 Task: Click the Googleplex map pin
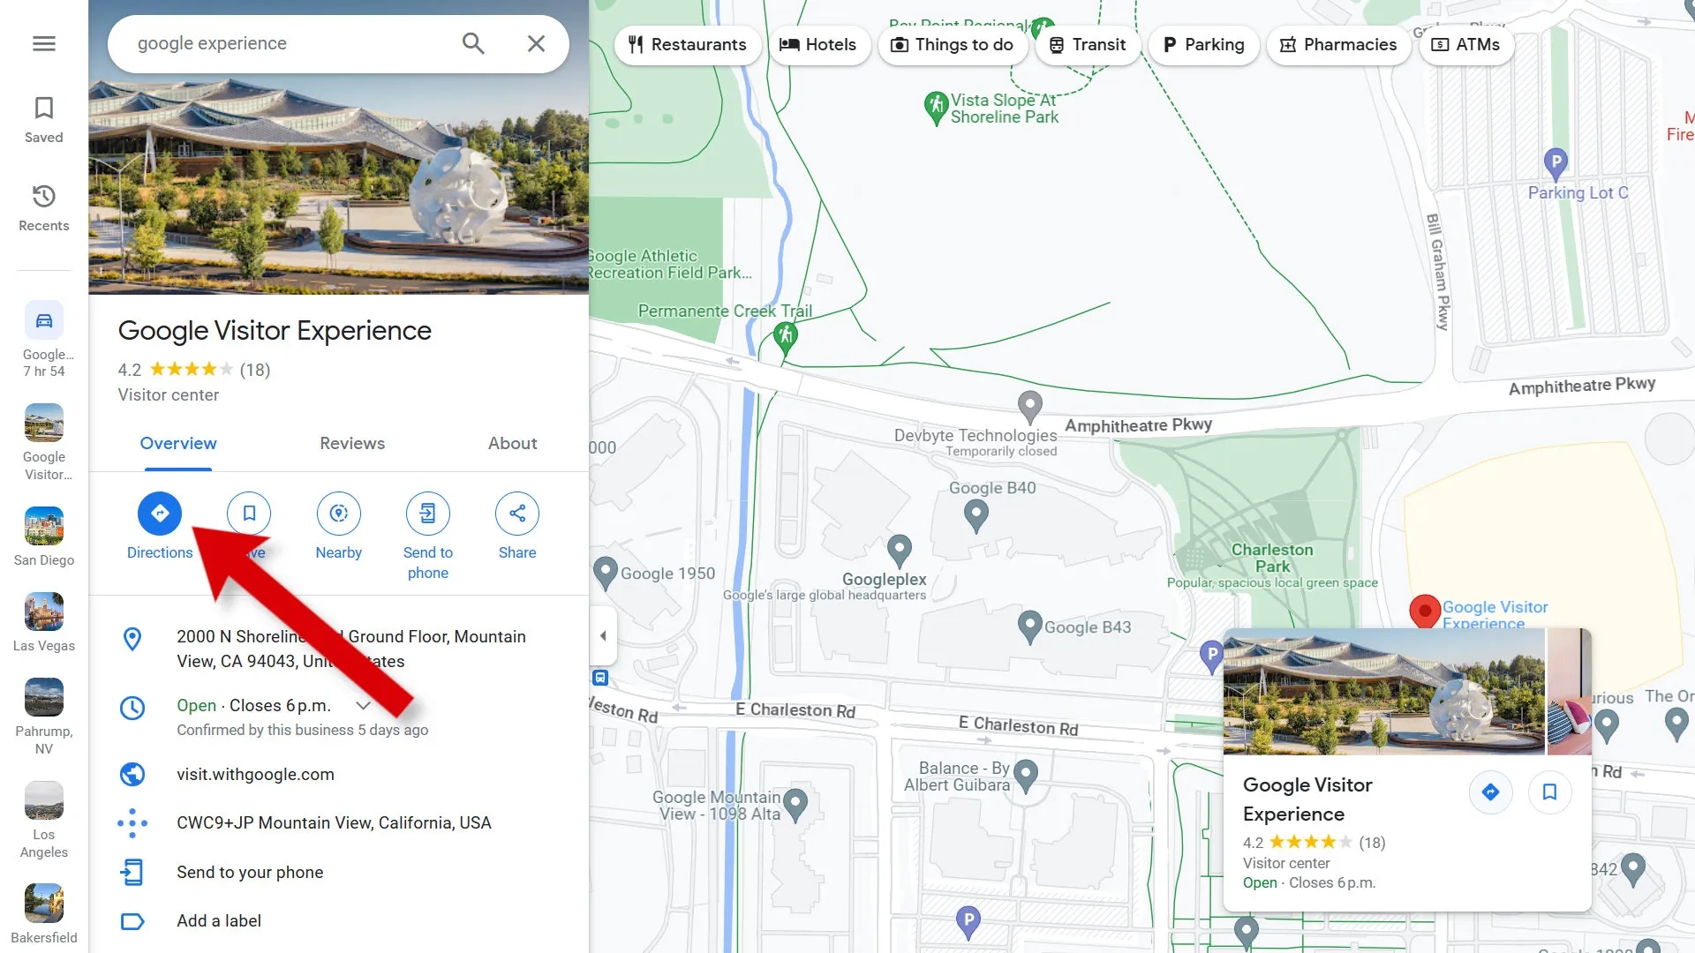(899, 551)
